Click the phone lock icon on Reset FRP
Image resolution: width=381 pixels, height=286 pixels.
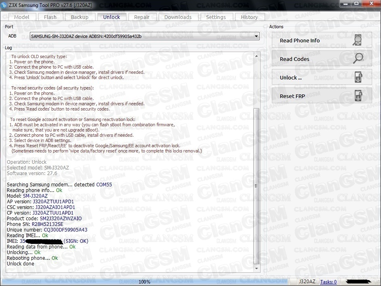click(x=358, y=96)
